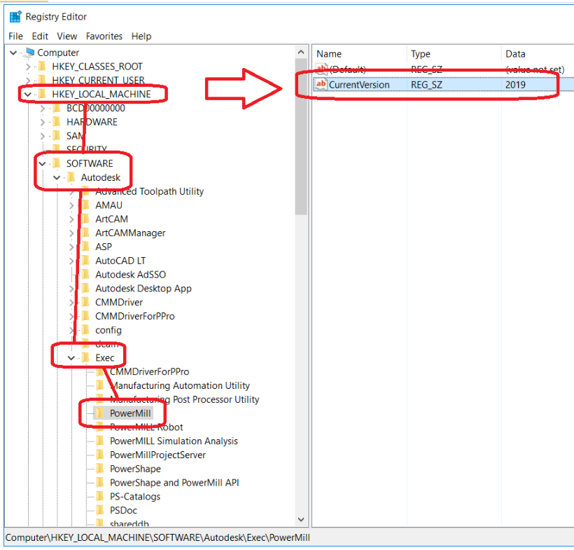This screenshot has height=550, width=574.
Task: Open the File menu
Action: [15, 36]
